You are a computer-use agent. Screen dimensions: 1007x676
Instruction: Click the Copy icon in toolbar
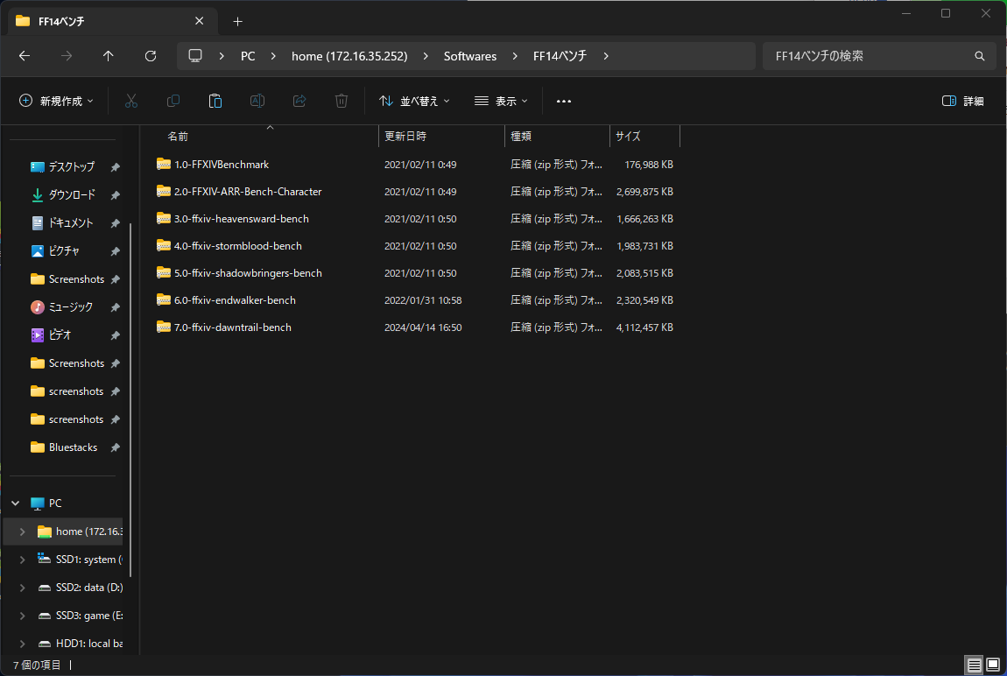(x=173, y=102)
